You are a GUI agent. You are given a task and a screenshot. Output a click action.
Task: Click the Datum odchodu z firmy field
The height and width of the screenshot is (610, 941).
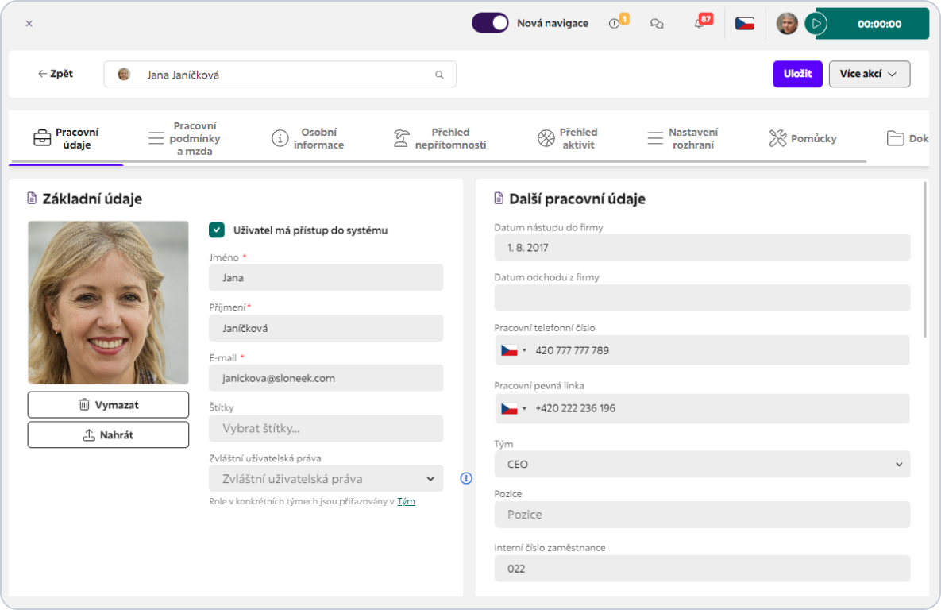pyautogui.click(x=702, y=298)
